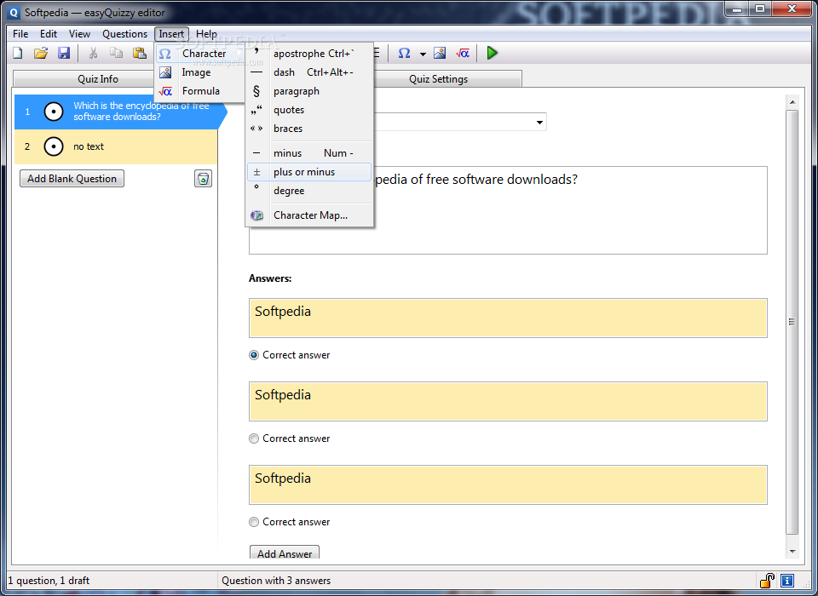This screenshot has height=596, width=818.
Task: Open the dropdown arrow next to Omega
Action: [423, 54]
